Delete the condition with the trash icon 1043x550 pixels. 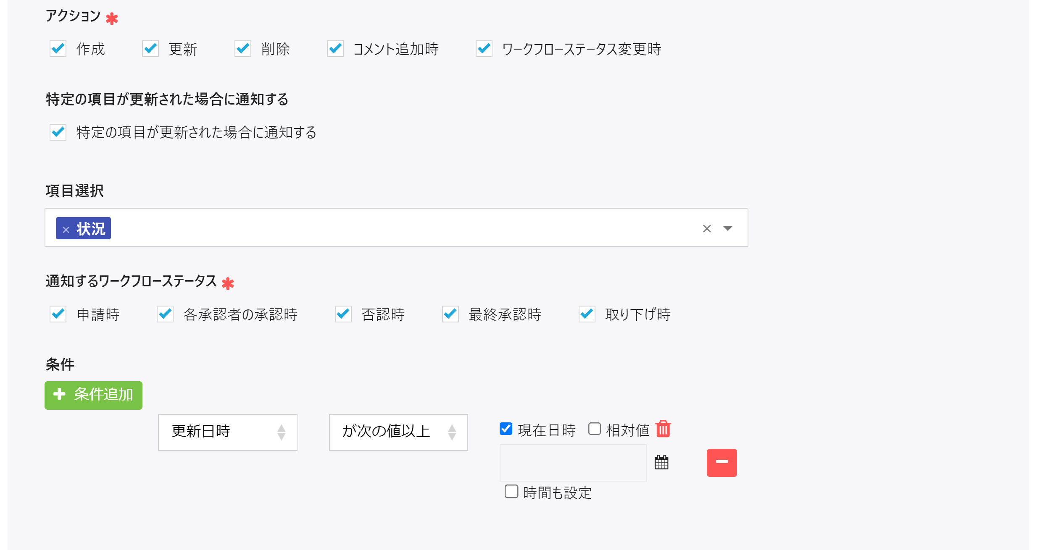point(664,429)
